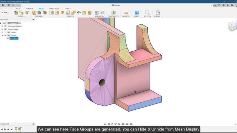Viewport: 237px width, 133px height.
Task: Click the Assemble new component icon
Action: coord(97,13)
